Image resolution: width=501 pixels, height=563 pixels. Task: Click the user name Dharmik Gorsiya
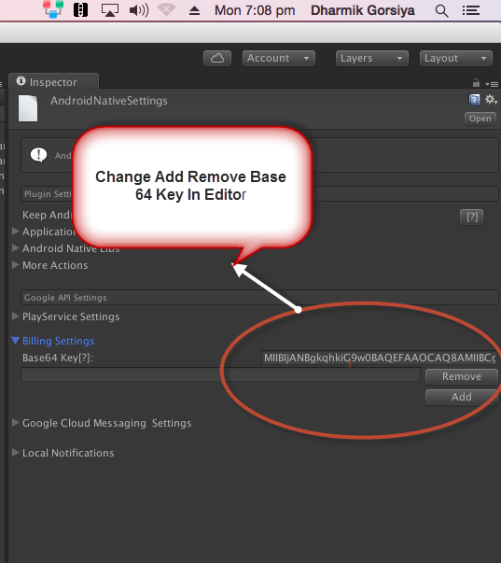(363, 10)
